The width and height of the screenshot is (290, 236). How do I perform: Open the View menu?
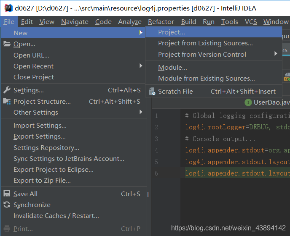click(x=47, y=22)
